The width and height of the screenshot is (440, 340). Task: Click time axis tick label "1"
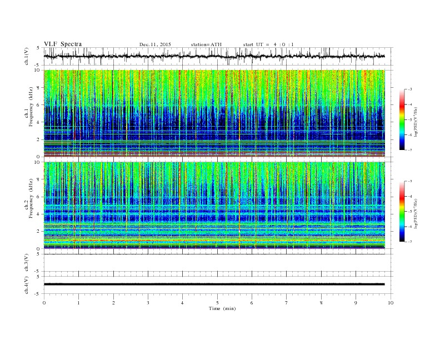pos(78,303)
